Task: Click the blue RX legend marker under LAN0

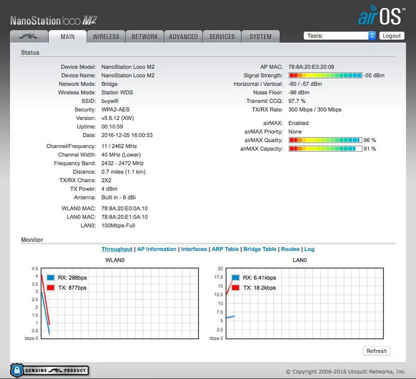Action: coord(235,277)
